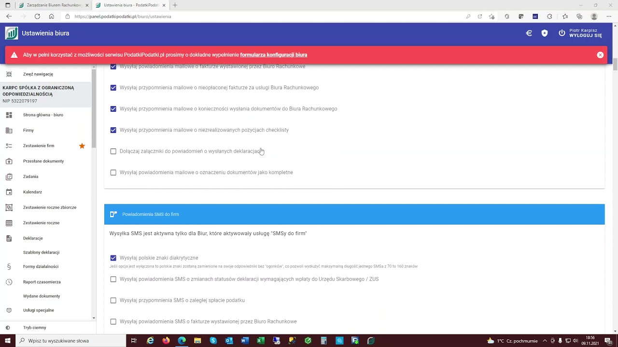This screenshot has height=347, width=618.
Task: Uncheck reminders about sending documents to Biura Rachunkowego
Action: coord(113,109)
